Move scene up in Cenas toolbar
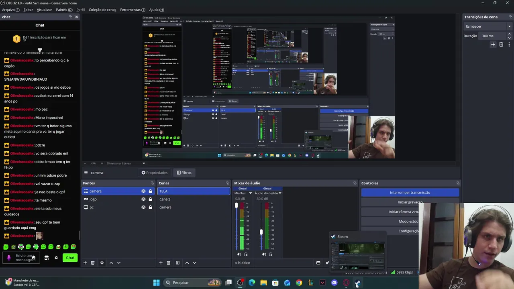Viewport: 514px width, 289px height. pos(187,263)
